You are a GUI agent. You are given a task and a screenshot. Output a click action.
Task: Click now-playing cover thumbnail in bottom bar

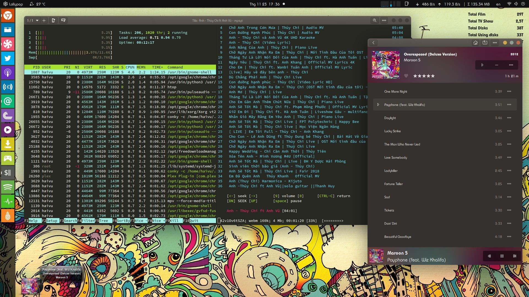(x=376, y=256)
